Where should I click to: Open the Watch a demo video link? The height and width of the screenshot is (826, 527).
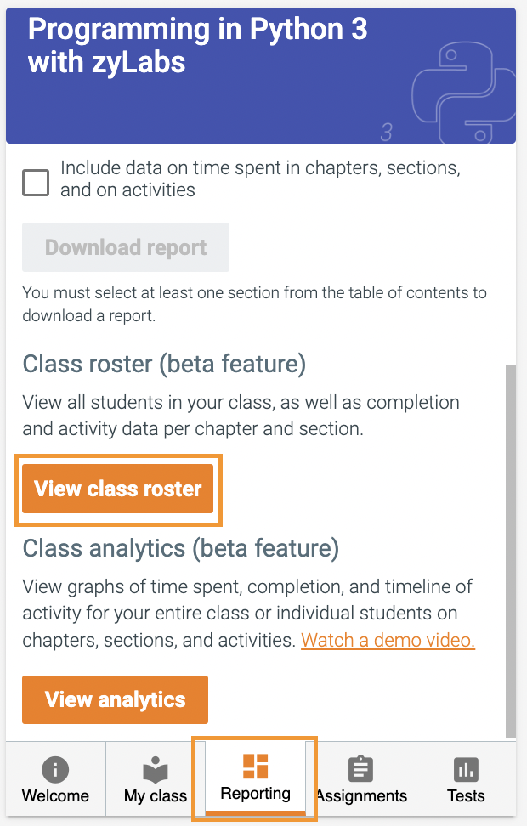pos(388,640)
